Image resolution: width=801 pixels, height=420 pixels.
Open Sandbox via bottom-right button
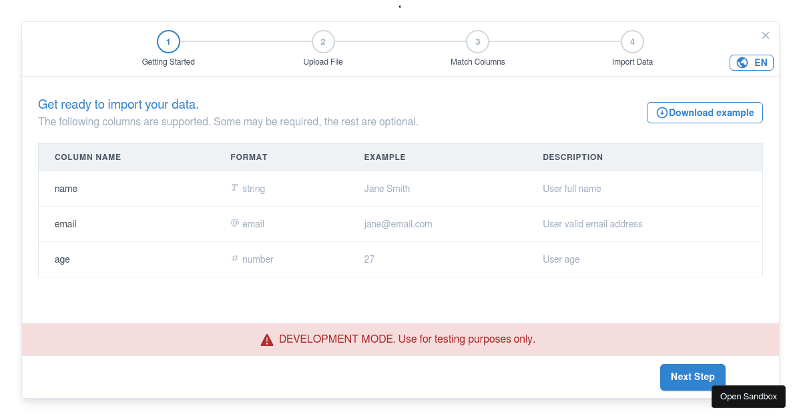pos(748,397)
